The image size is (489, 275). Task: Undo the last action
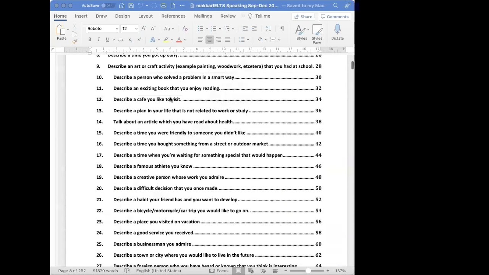(x=140, y=5)
